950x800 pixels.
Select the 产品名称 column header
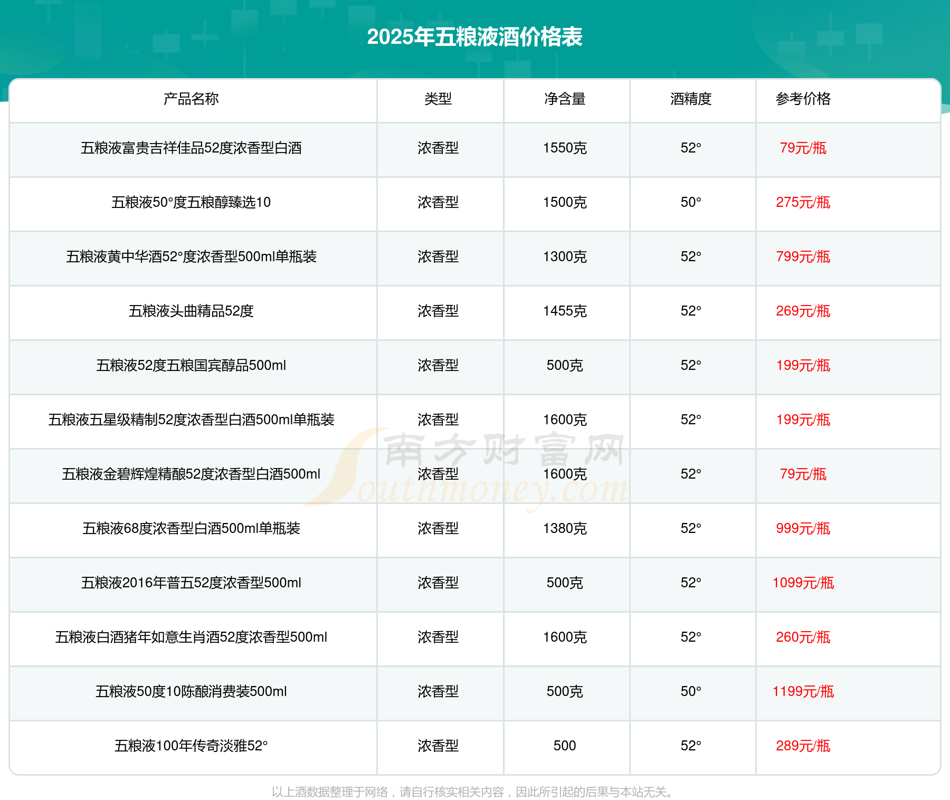[191, 99]
